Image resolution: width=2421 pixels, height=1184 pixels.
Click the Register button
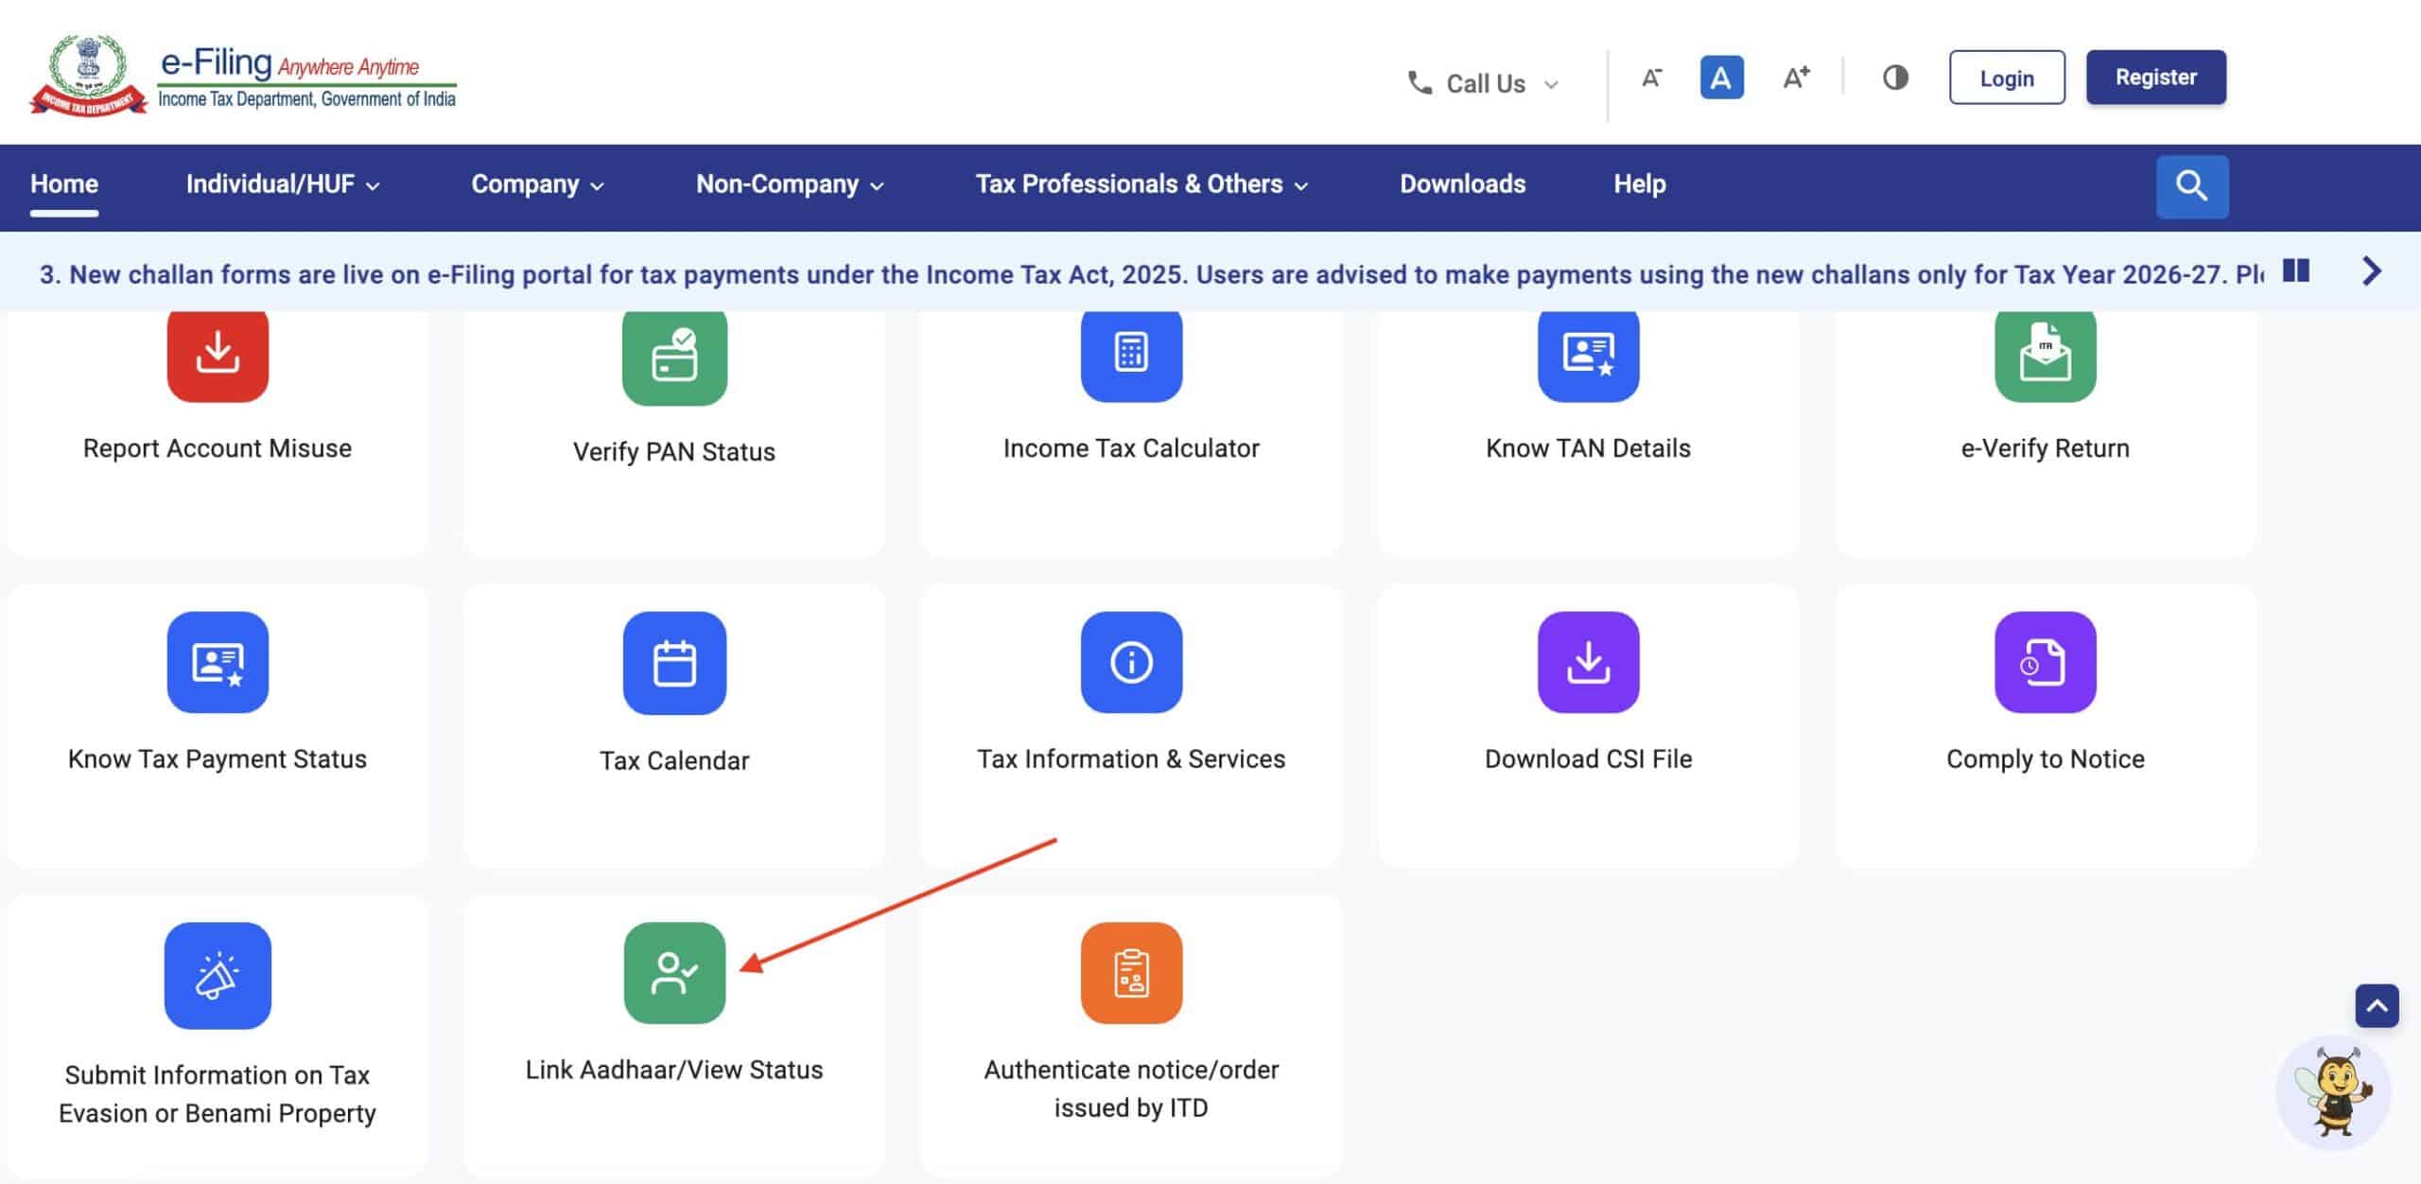pyautogui.click(x=2155, y=78)
